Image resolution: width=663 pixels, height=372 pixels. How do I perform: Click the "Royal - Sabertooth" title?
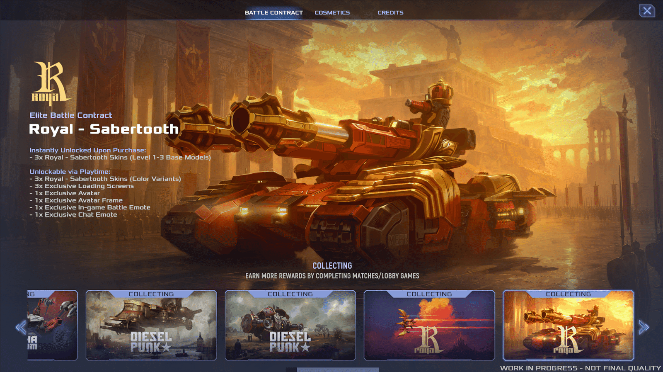click(104, 129)
